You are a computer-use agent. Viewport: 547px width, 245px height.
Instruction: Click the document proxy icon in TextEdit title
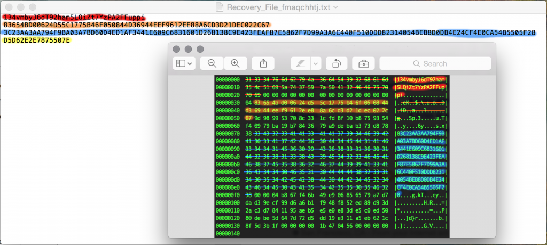(x=220, y=6)
